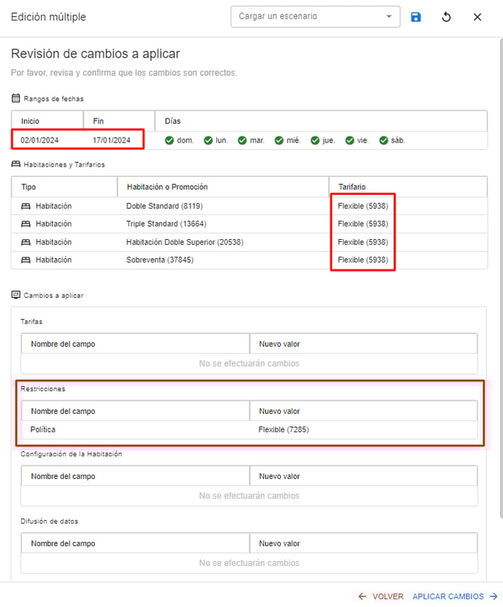This screenshot has height=607, width=503.
Task: Click the save scenario floppy disk icon
Action: pyautogui.click(x=416, y=17)
